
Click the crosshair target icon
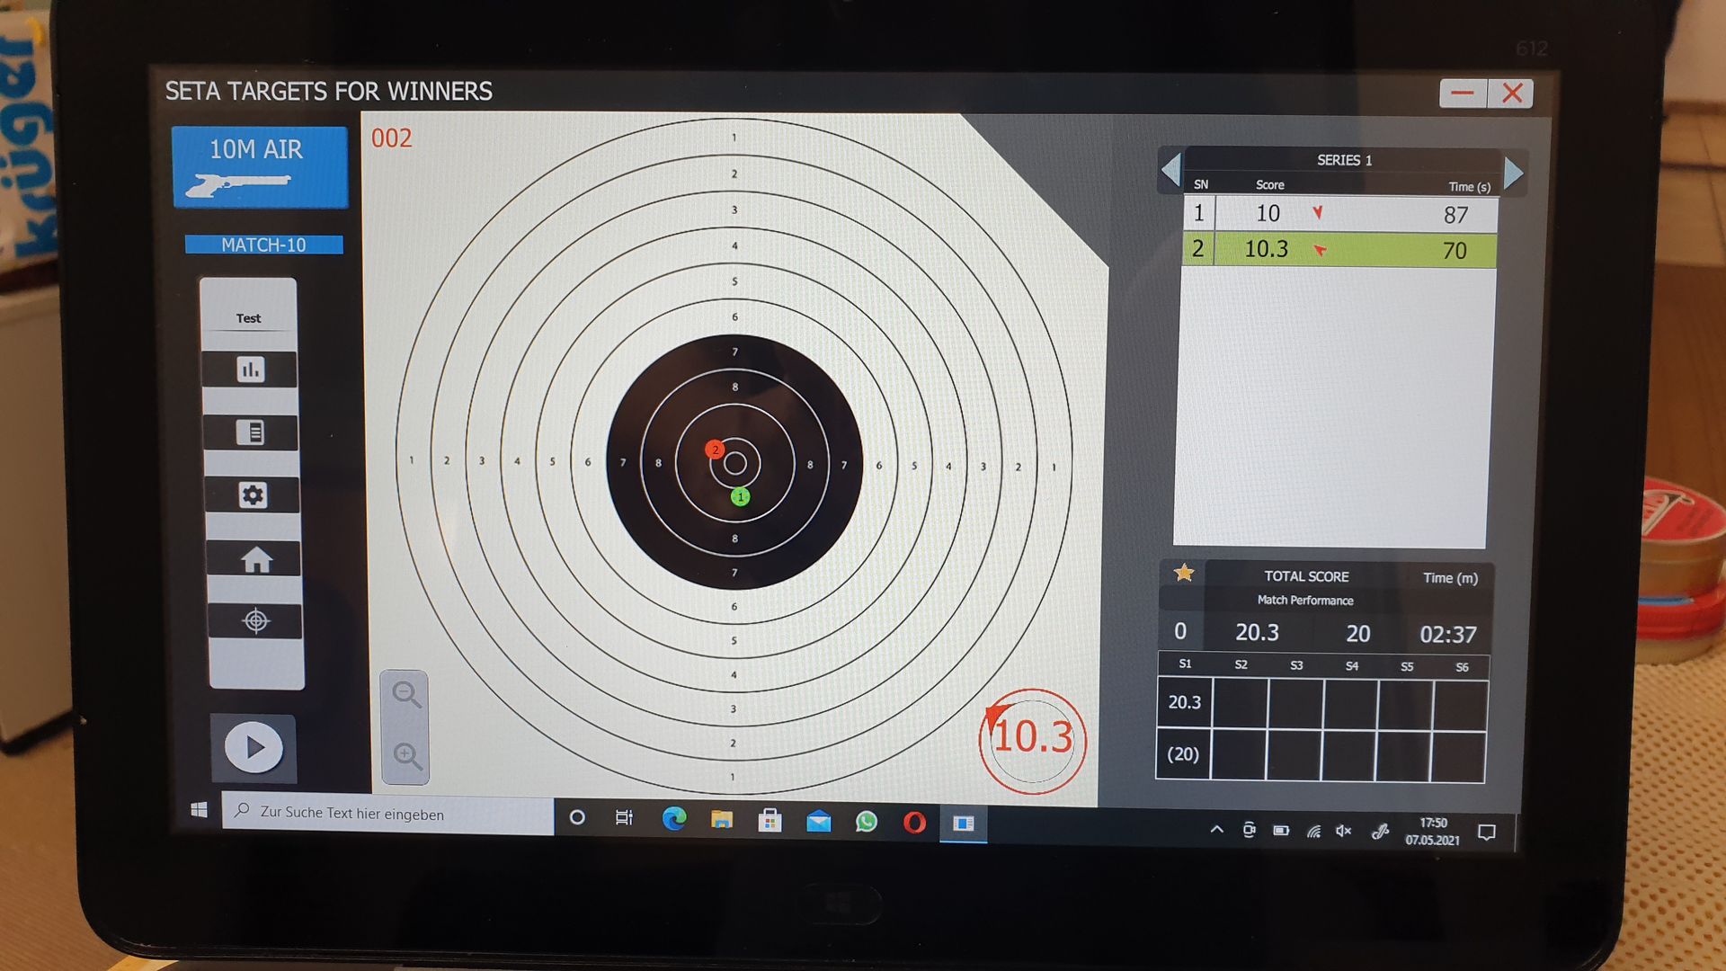pos(256,621)
